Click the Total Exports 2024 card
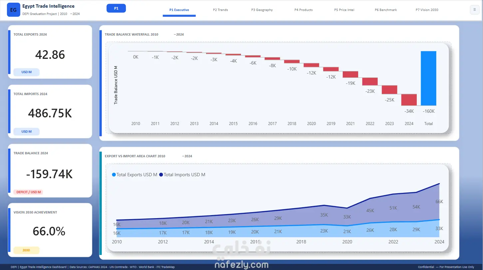Viewport: 483px width, 270px height. 50,52
